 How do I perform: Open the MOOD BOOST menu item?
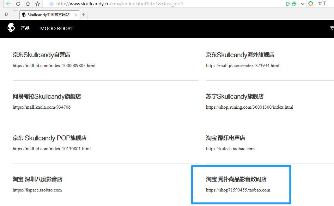point(57,28)
